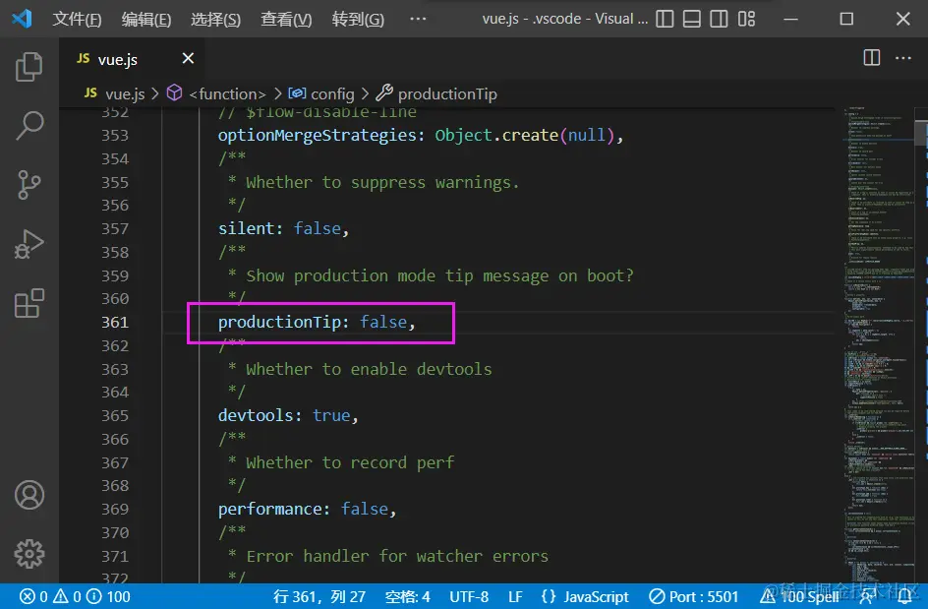The image size is (928, 609).
Task: Open the Run and Debug view
Action: click(29, 244)
